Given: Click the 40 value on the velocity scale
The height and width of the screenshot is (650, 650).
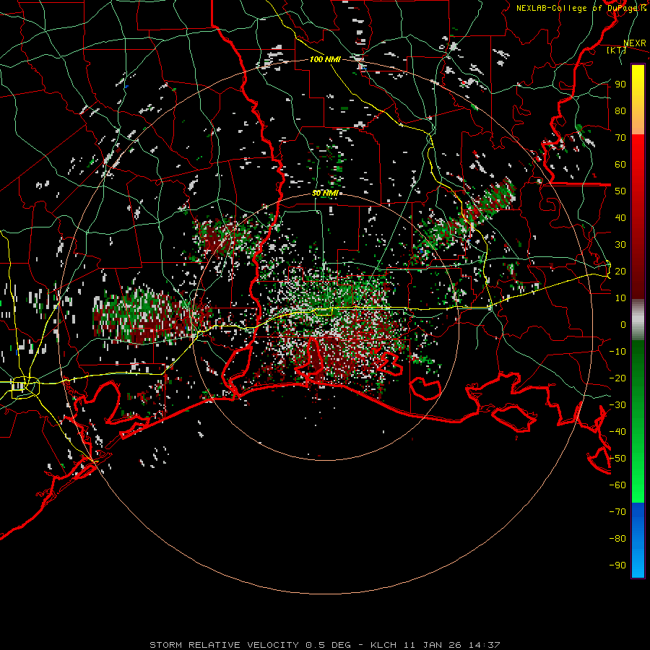Looking at the screenshot, I should pos(620,218).
